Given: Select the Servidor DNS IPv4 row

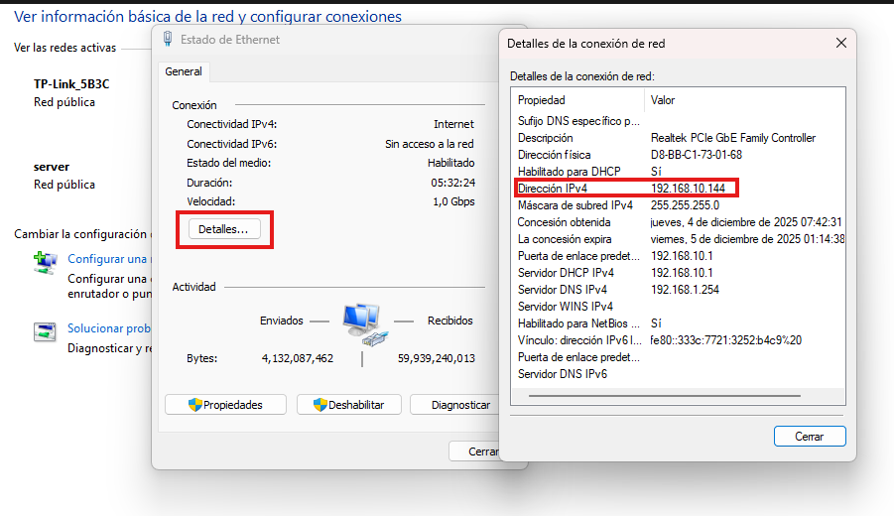Looking at the screenshot, I should [x=625, y=290].
